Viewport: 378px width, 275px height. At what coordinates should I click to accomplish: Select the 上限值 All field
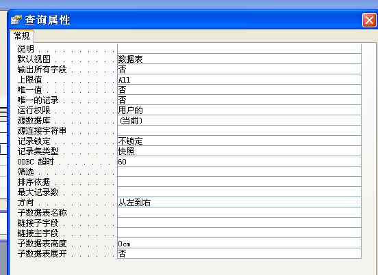point(239,80)
